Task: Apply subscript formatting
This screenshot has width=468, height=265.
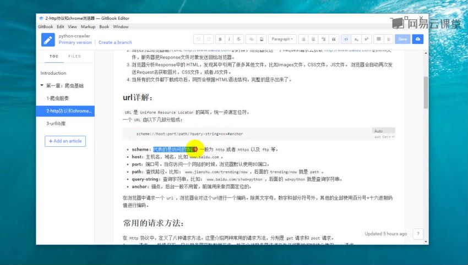Action: (356, 39)
